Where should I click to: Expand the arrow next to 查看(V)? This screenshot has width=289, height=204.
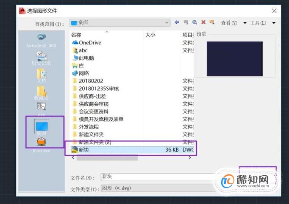tap(245, 23)
